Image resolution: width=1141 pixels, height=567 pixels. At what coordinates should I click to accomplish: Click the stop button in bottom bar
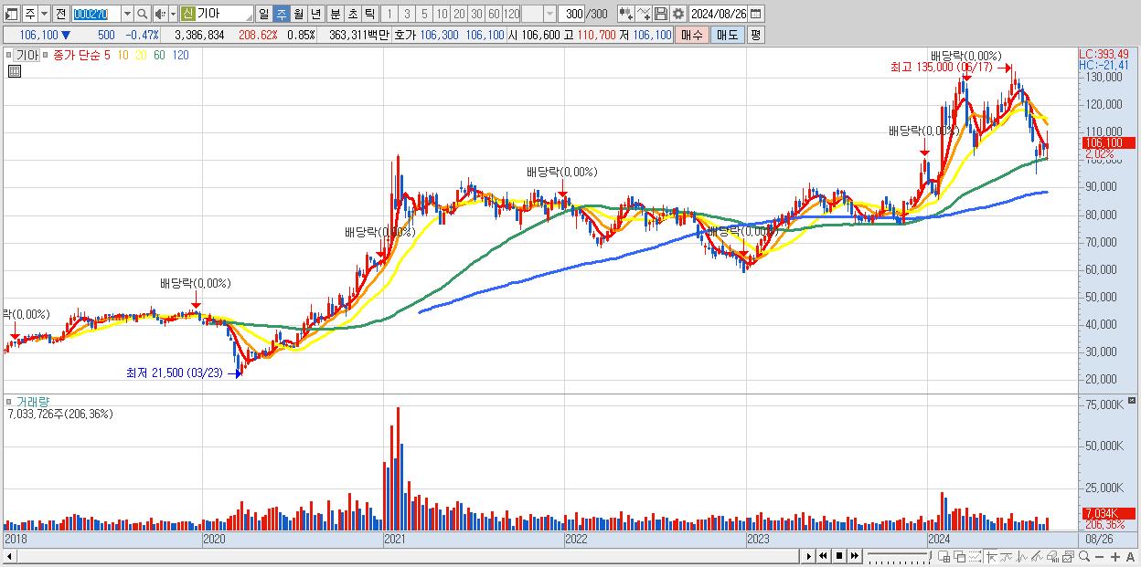coord(838,556)
